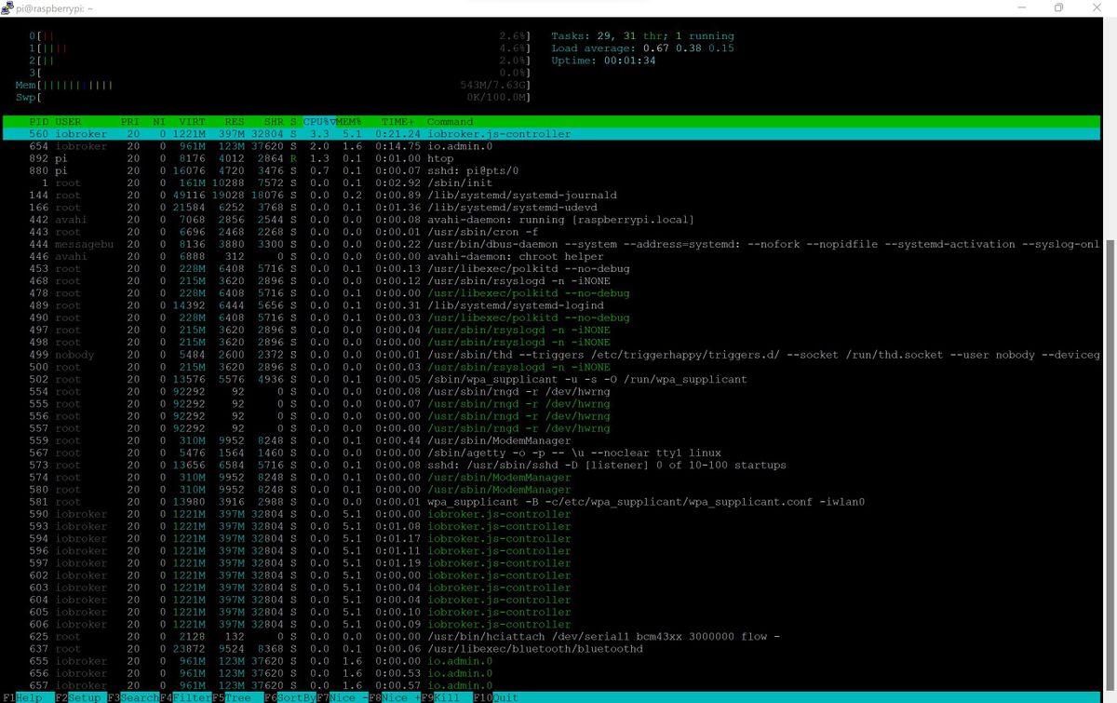Select /usr/sbin/cron -f process row
The image size is (1117, 703).
click(x=553, y=232)
